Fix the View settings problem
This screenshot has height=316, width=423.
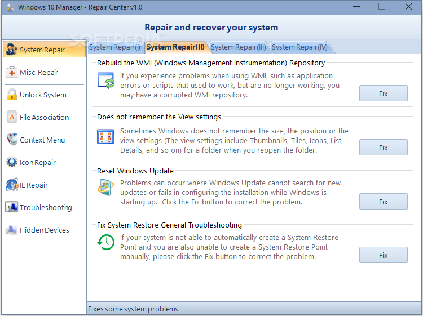384,148
